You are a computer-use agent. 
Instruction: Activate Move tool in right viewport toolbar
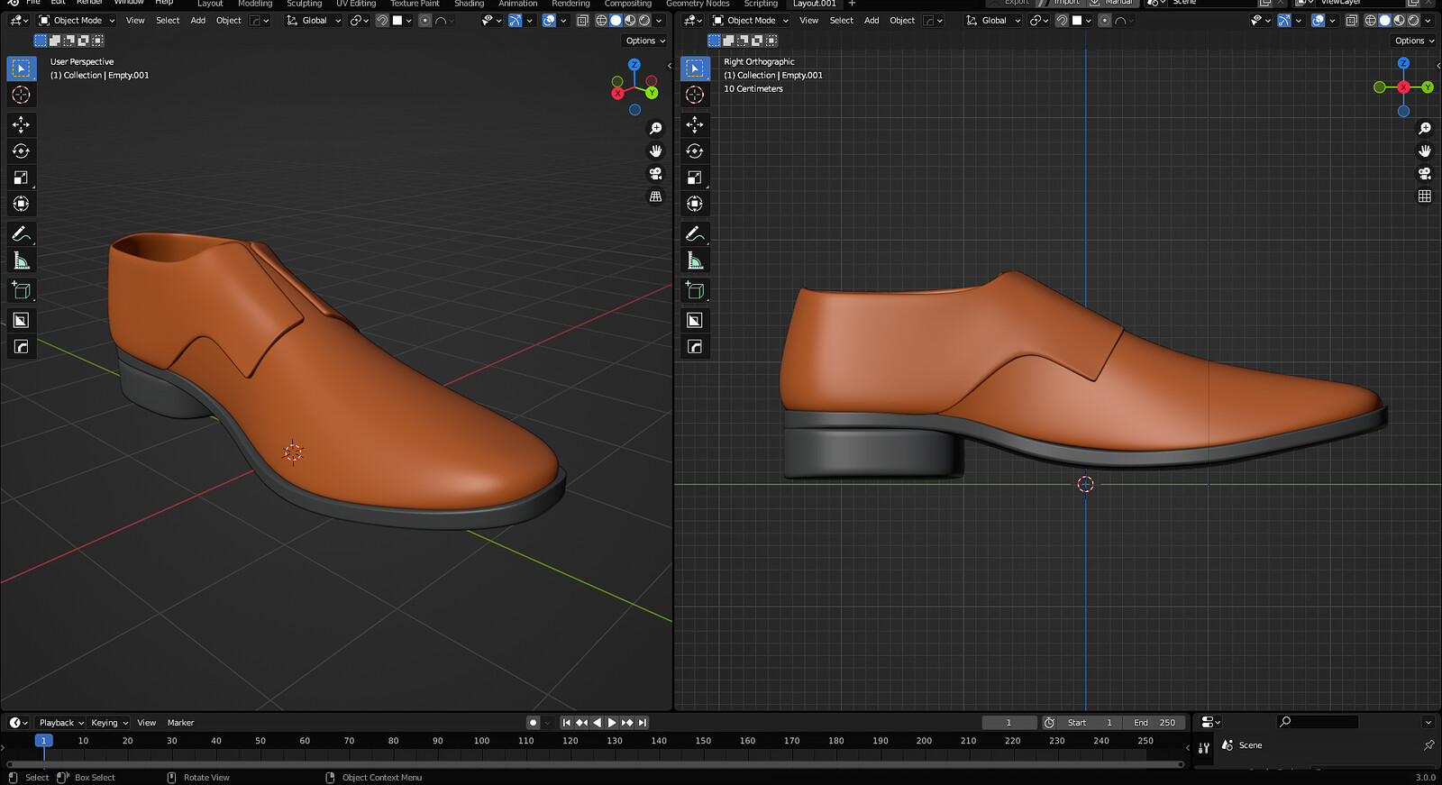coord(695,124)
